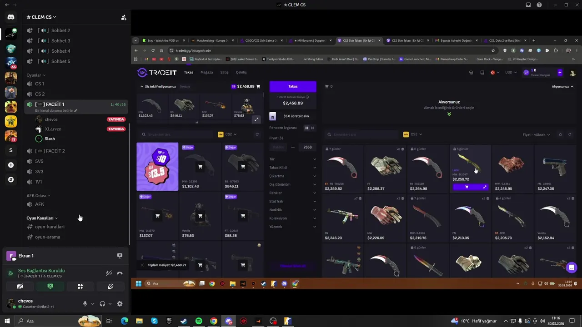
Task: Stop screen sharing with green screen button
Action: [50, 287]
